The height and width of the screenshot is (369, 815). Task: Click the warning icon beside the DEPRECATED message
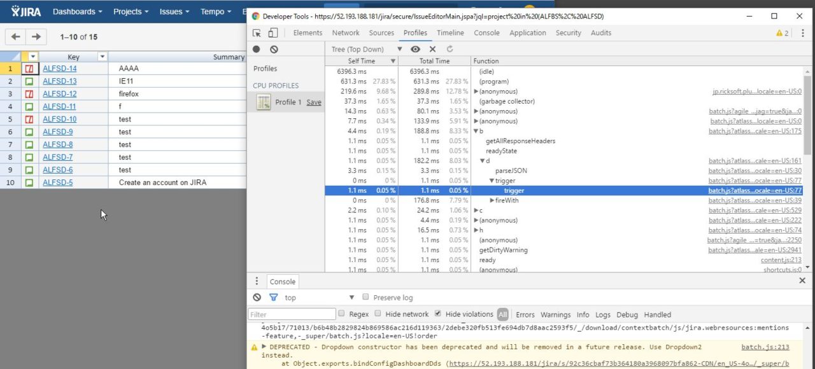tap(255, 347)
